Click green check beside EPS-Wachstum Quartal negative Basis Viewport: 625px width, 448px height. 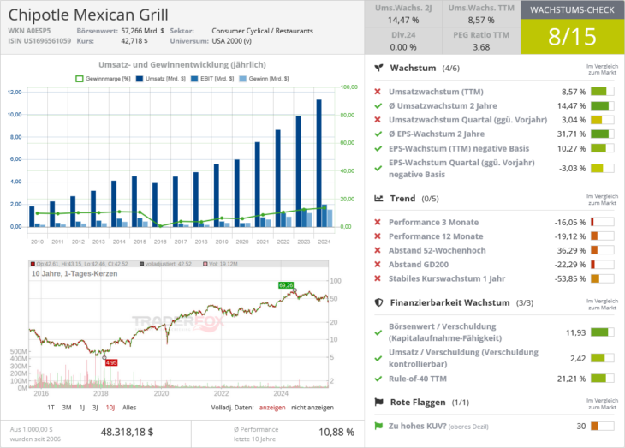point(378,169)
